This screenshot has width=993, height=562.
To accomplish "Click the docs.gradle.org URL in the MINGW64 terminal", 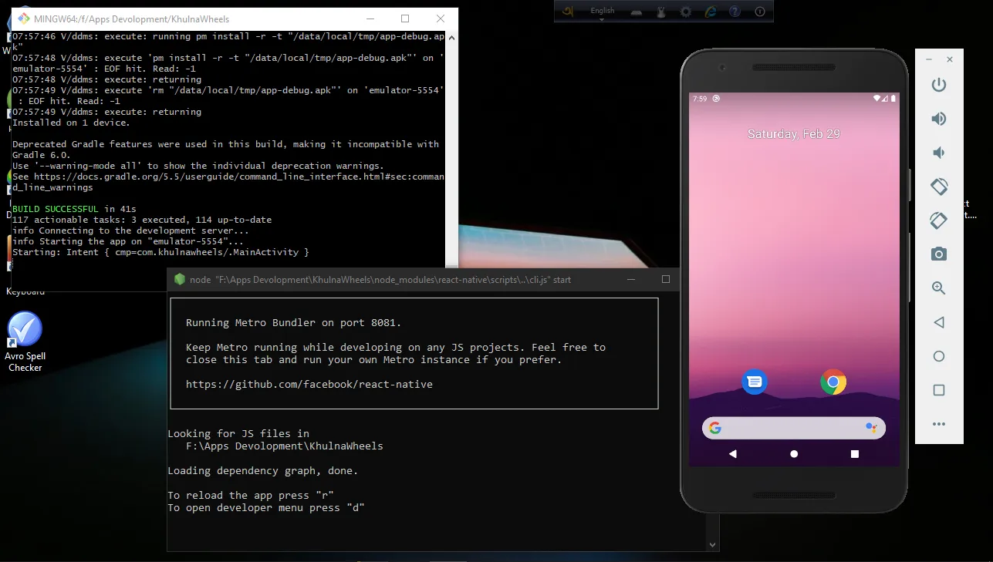I will pyautogui.click(x=228, y=182).
